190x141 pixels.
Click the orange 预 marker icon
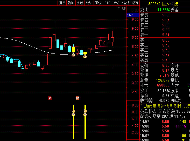click(x=77, y=98)
